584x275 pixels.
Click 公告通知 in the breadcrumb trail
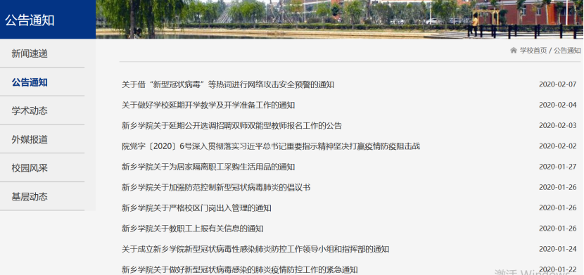coord(567,51)
